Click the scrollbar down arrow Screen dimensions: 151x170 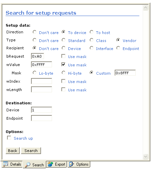click(145, 156)
